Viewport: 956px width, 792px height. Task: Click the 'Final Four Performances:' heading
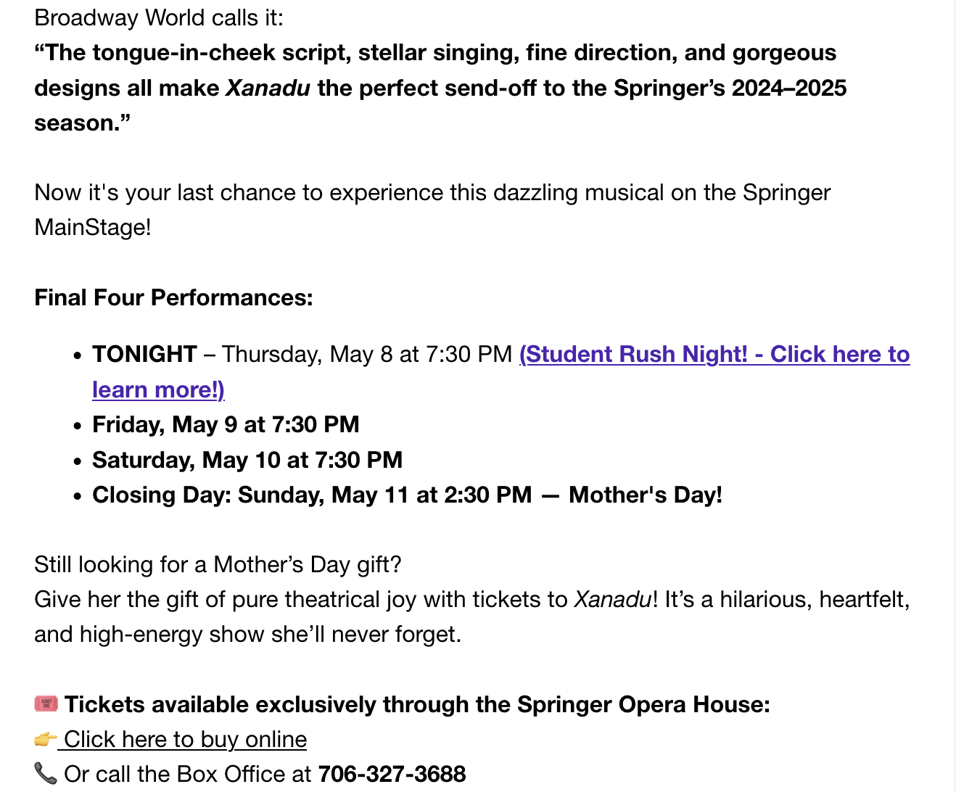pos(173,297)
